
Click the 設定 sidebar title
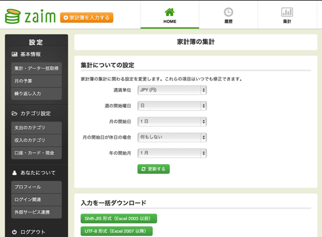[36, 42]
